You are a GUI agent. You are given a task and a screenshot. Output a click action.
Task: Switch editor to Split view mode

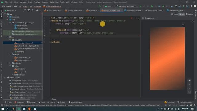coord(182,14)
